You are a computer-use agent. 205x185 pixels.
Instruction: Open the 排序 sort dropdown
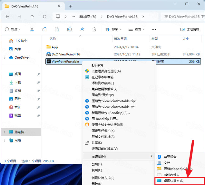click(x=113, y=29)
